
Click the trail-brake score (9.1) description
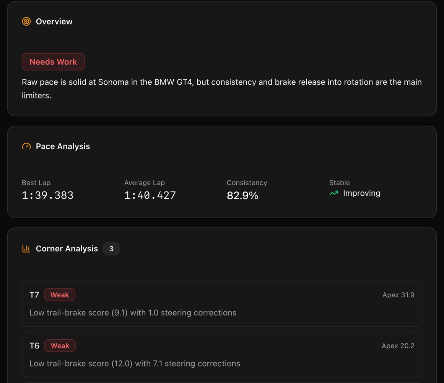coord(133,313)
